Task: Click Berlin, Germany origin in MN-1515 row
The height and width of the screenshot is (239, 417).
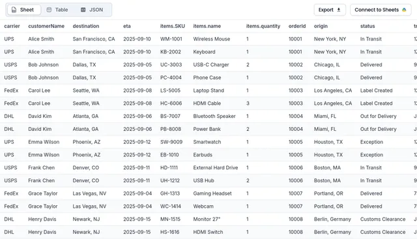Action: coord(332,219)
